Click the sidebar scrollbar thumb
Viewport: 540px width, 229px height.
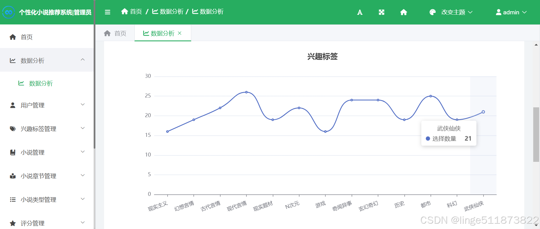click(94, 74)
